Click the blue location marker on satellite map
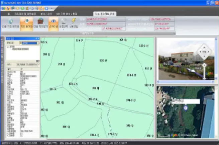Image resolution: width=219 pixels, height=145 pixels. coord(186,108)
